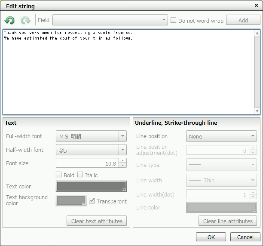
Task: Increase the Font size with up arrow
Action: (x=123, y=161)
